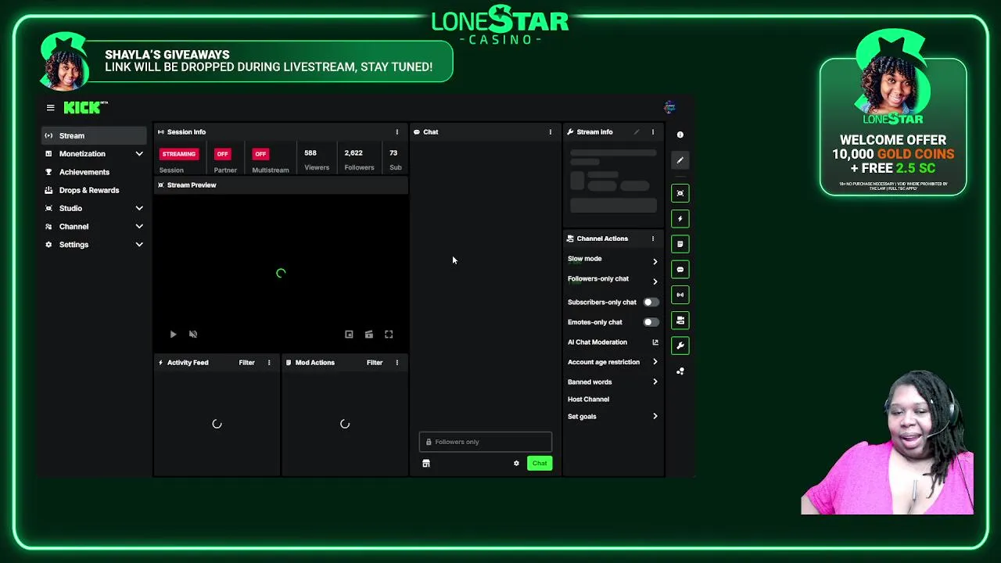Toggle Chat bubble widget icon in sidebar

click(680, 270)
